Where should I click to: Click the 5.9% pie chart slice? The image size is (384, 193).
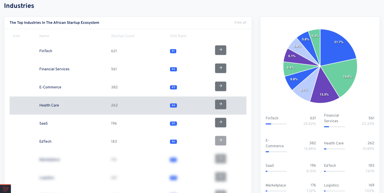coord(299,47)
